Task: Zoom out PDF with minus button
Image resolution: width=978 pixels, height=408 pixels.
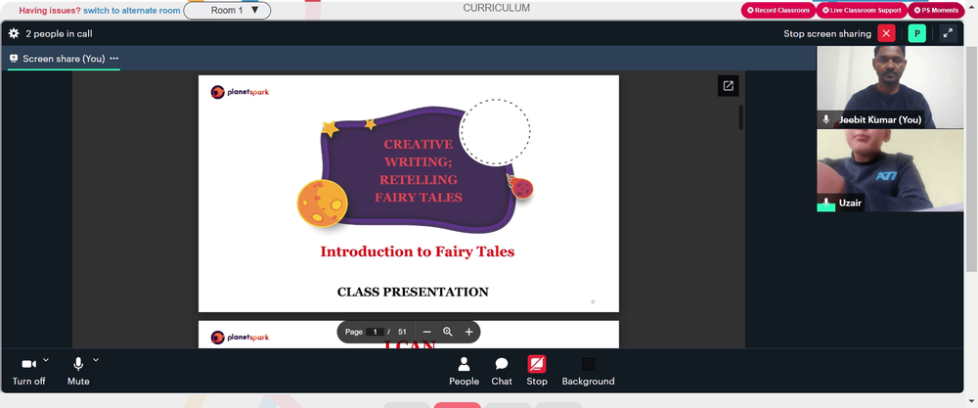Action: 426,332
